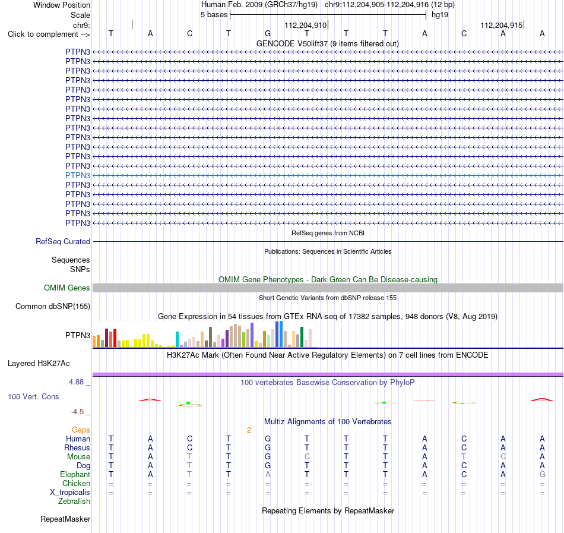Open 'Publications: Sequences in Scientific Articles' title

pos(328,251)
